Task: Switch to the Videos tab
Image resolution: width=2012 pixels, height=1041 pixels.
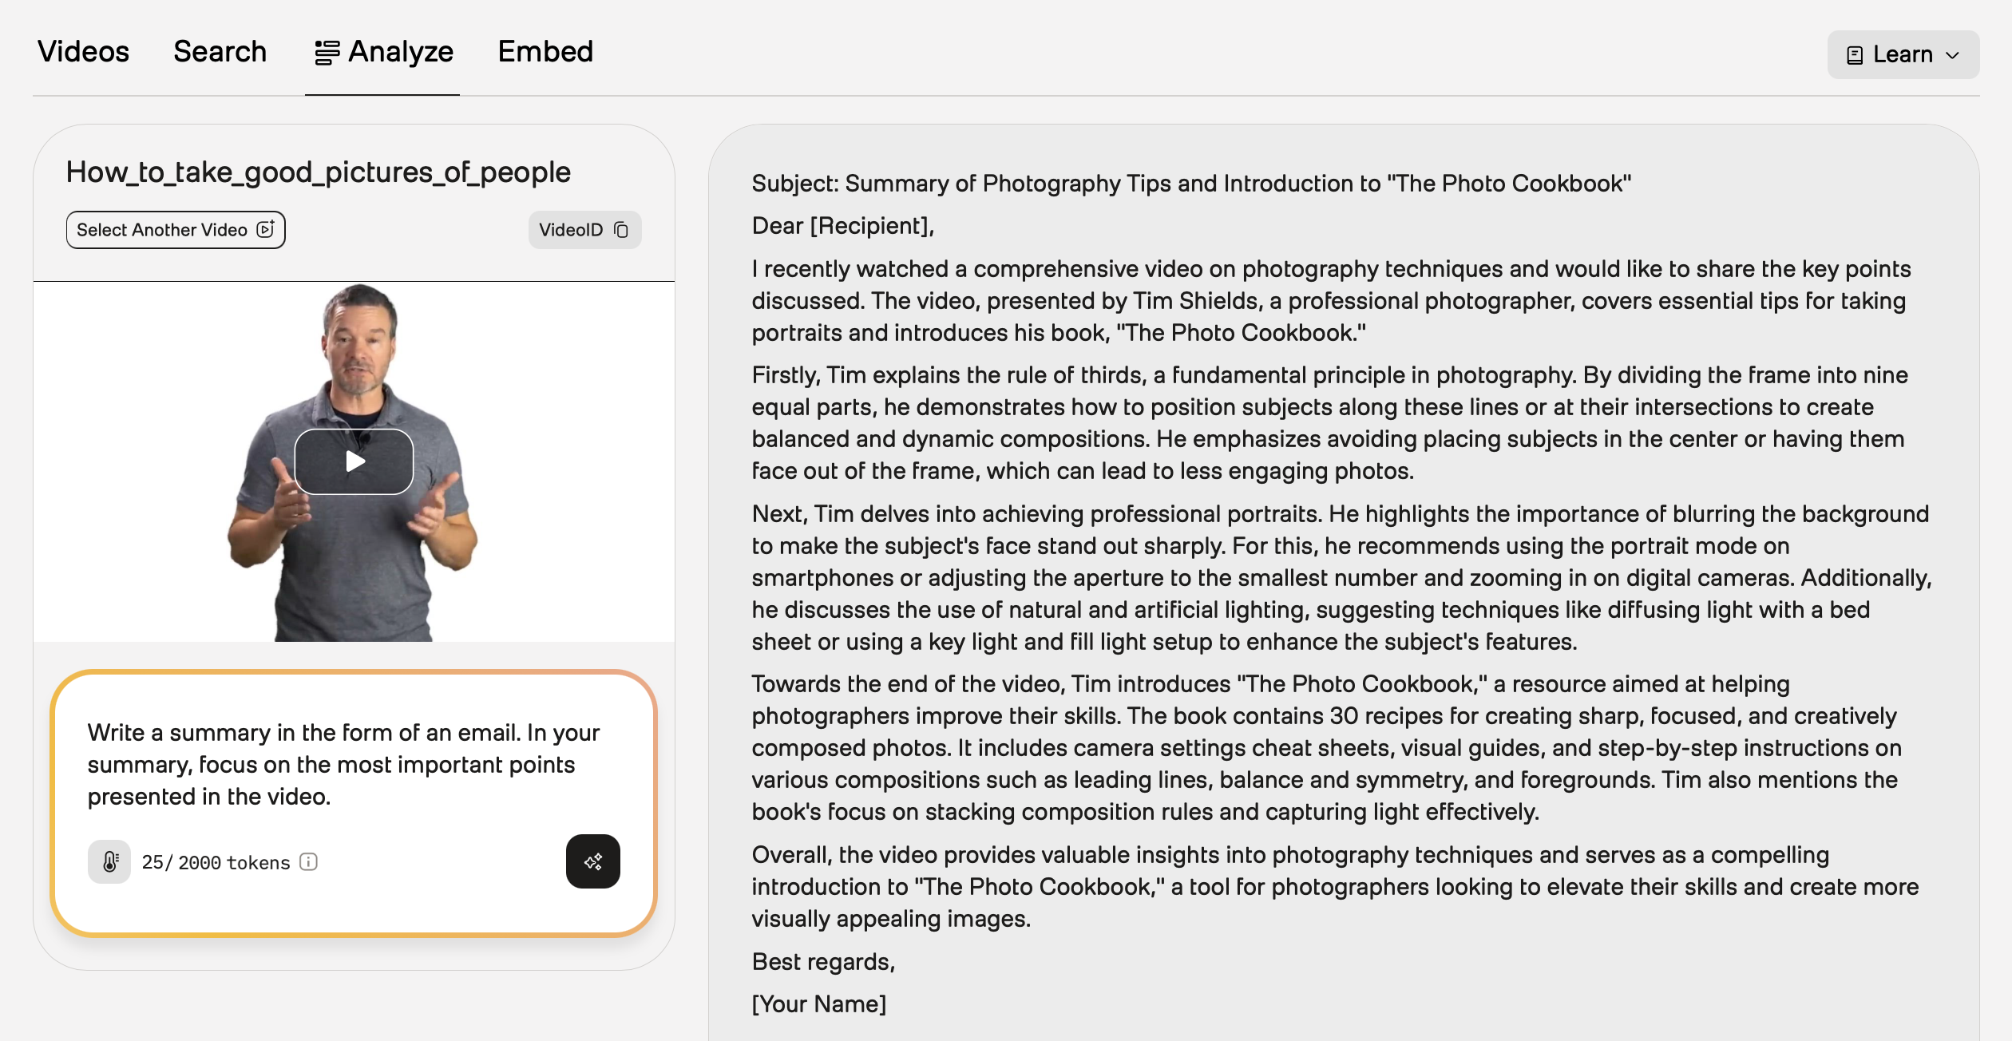Action: 83,52
